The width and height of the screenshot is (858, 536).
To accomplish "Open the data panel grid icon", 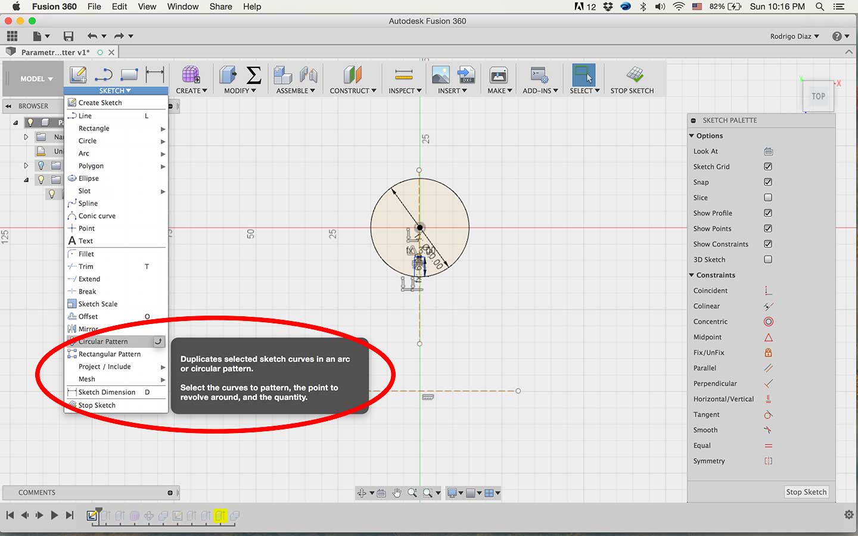I will tap(12, 36).
